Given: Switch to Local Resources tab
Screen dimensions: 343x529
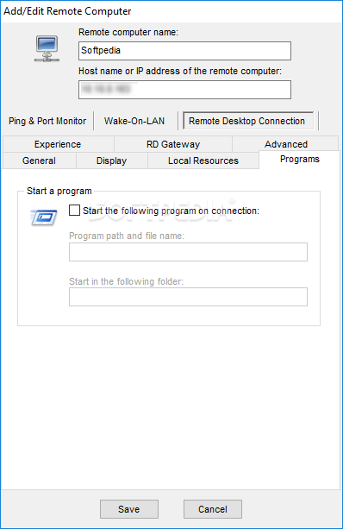Looking at the screenshot, I should click(203, 161).
